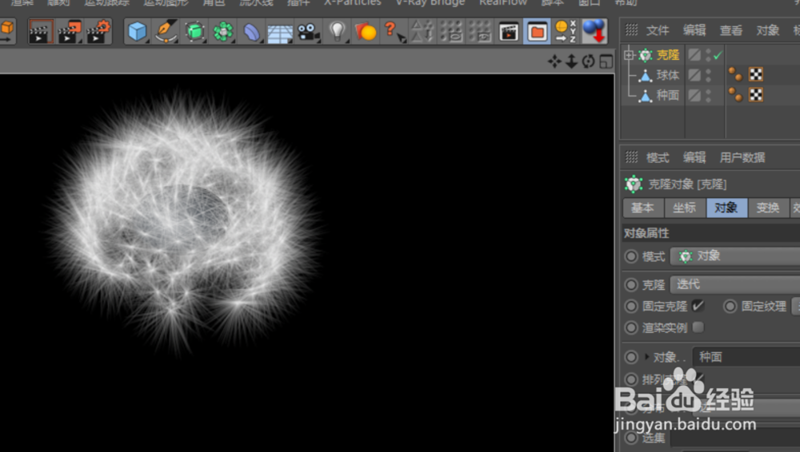Viewport: 800px width, 452px height.
Task: Click the 选集 input field
Action: [x=734, y=438]
